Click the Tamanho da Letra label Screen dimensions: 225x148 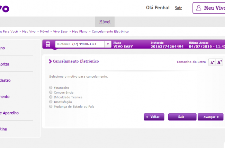point(191,62)
